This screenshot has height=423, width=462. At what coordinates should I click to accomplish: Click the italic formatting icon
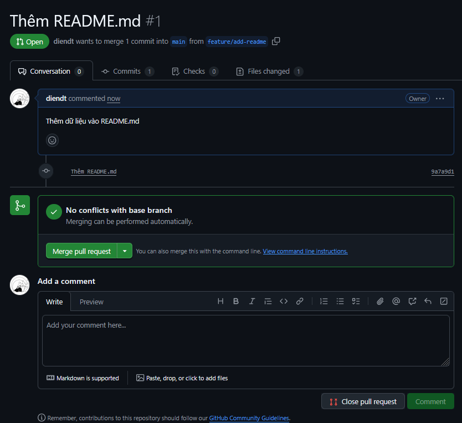pos(252,301)
